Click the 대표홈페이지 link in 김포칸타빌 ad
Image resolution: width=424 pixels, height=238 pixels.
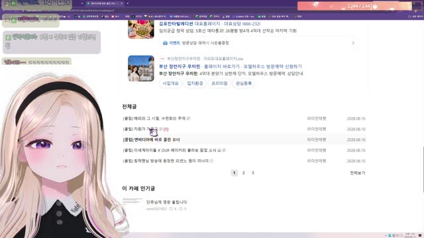[207, 24]
